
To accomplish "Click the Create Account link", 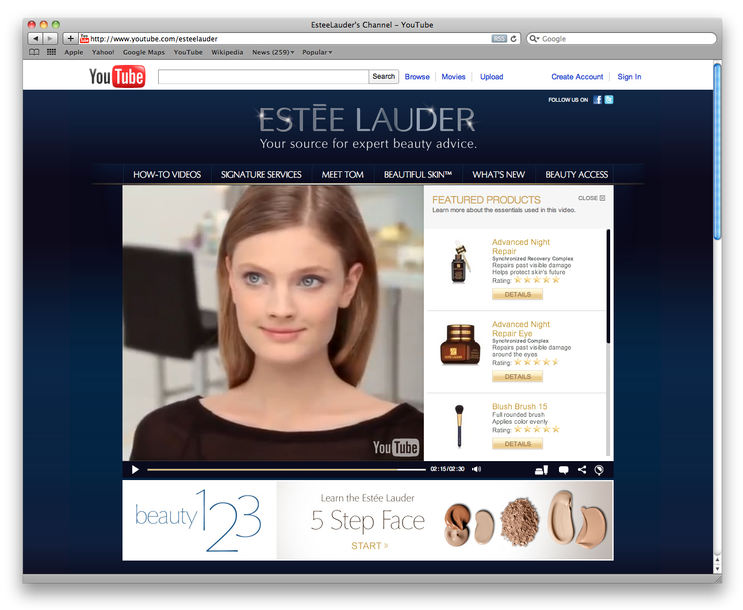I will 577,76.
